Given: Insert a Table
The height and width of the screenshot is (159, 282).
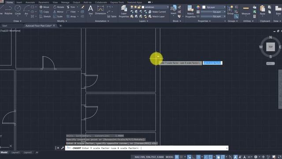Looking at the screenshot, I should tap(112, 16).
